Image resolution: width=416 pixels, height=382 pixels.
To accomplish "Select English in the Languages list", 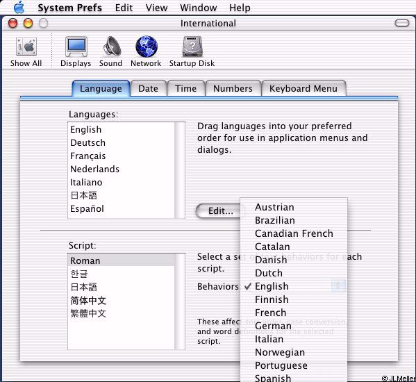I will 122,129.
